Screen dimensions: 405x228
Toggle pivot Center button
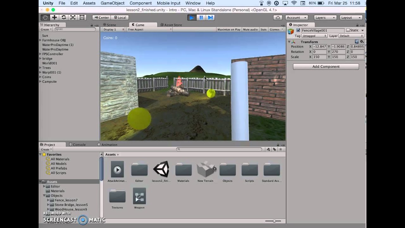[x=101, y=17]
